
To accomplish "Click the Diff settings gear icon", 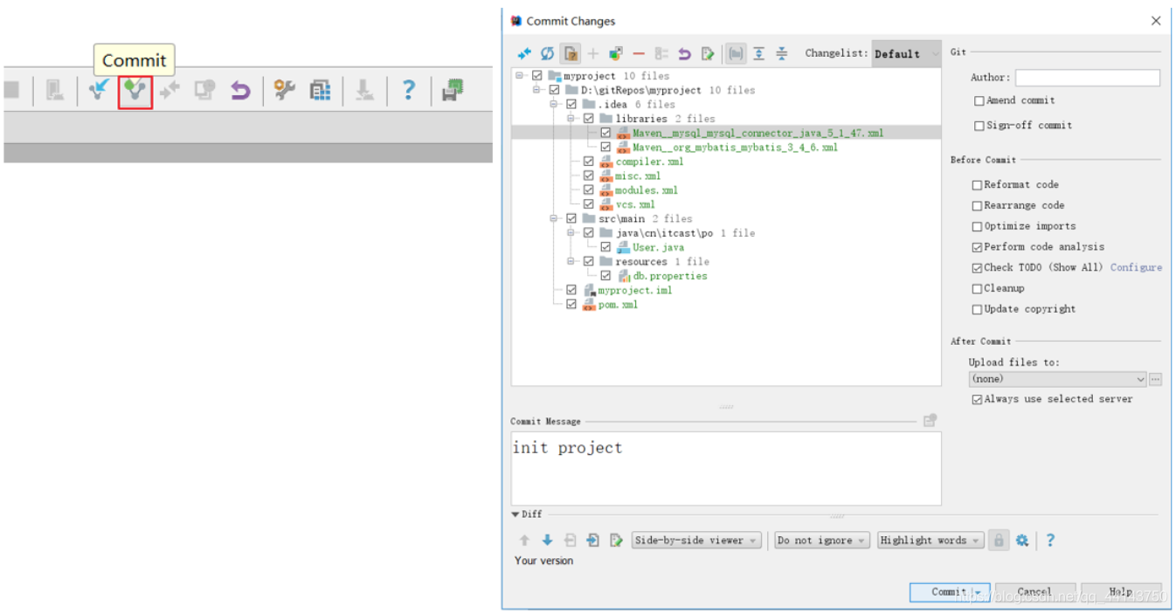I will coord(1022,541).
